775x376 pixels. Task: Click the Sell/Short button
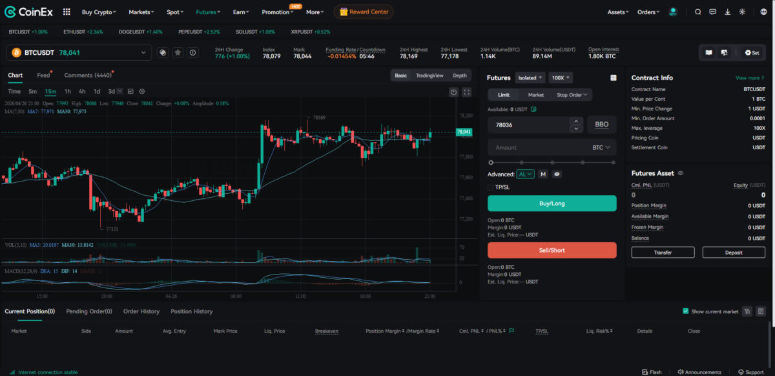pyautogui.click(x=552, y=250)
